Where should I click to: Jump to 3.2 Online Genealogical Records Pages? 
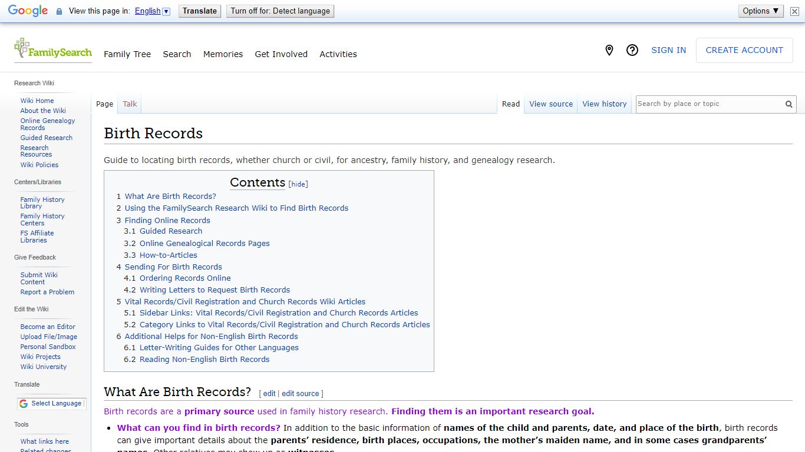(197, 244)
